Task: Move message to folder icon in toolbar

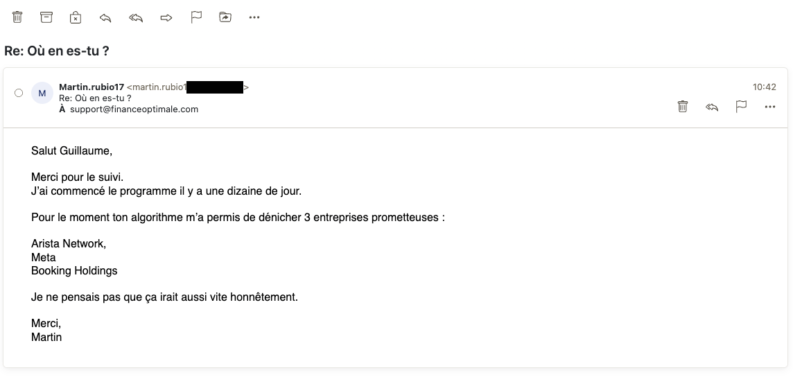Action: [225, 17]
